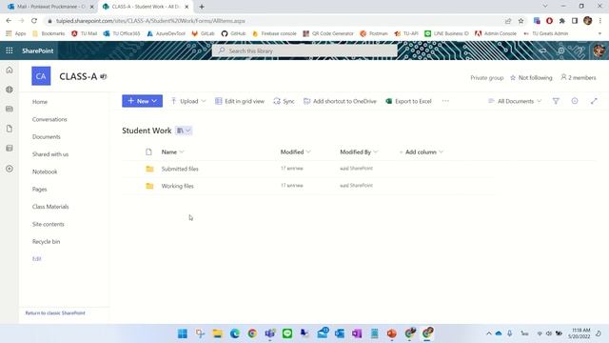
Task: Open the lists icon in left rail
Action: [x=10, y=149]
